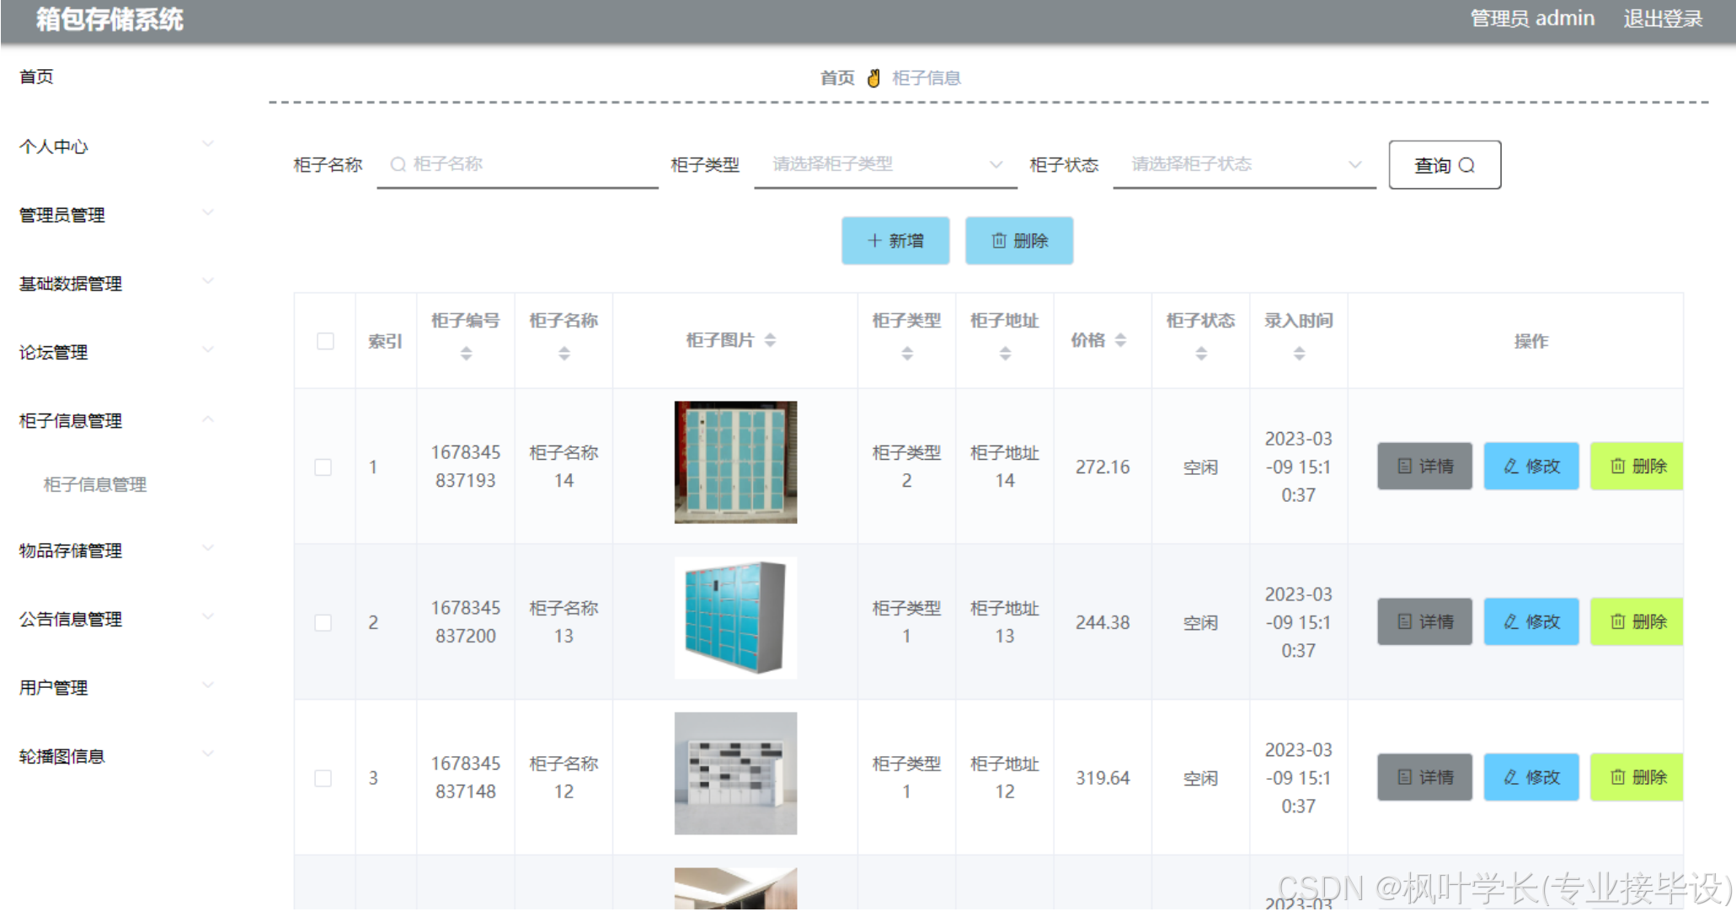Click the 首页 breadcrumb link

837,78
